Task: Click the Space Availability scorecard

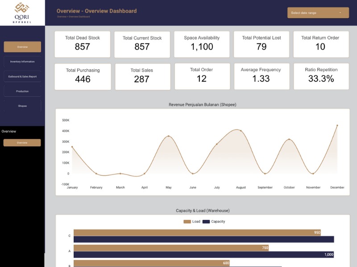Action: pyautogui.click(x=202, y=44)
